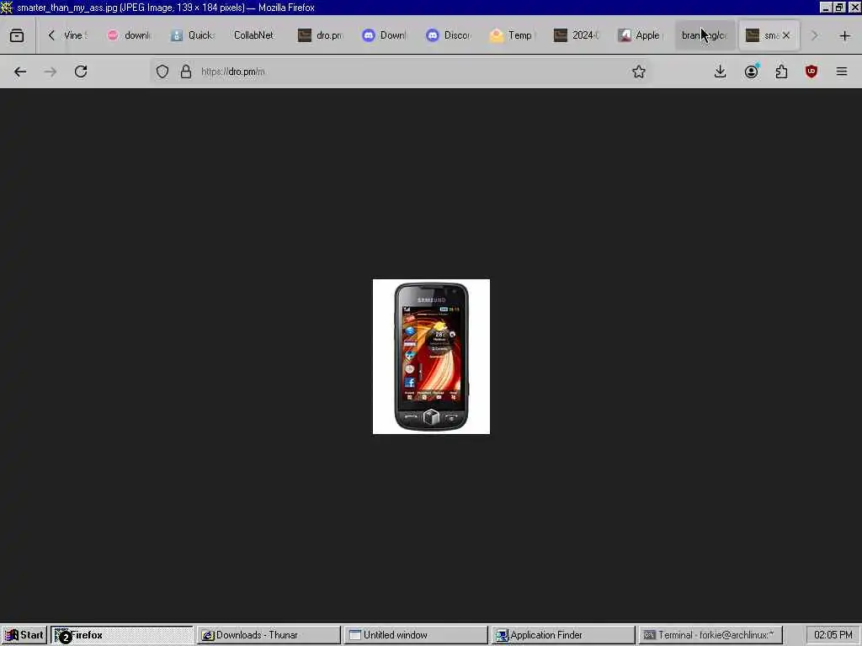
Task: Switch to the downl tab
Action: [130, 35]
